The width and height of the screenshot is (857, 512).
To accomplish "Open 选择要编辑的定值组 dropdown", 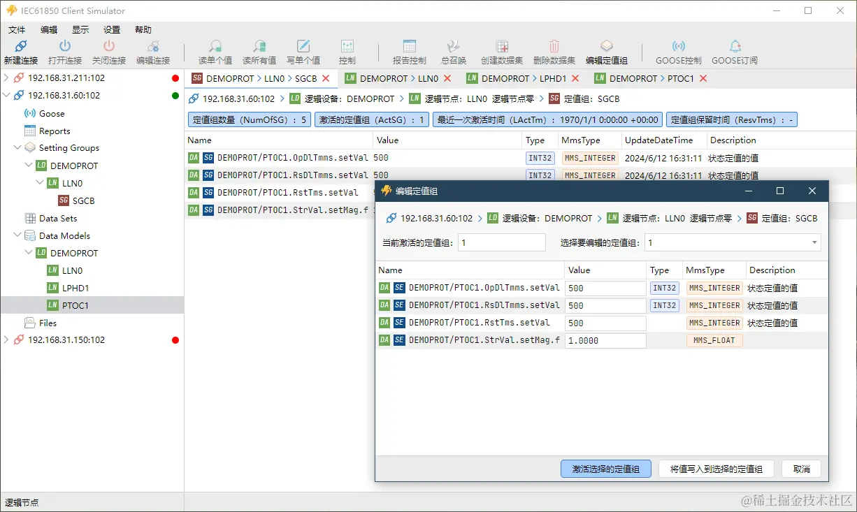I will [732, 242].
